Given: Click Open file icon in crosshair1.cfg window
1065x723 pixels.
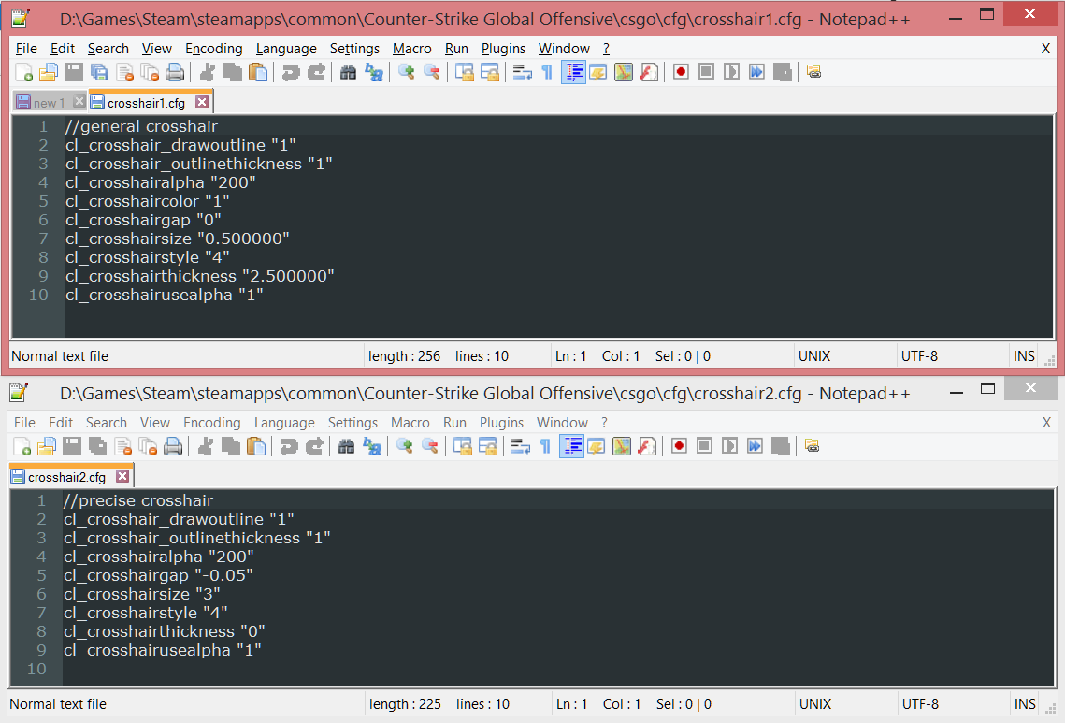Looking at the screenshot, I should (49, 72).
